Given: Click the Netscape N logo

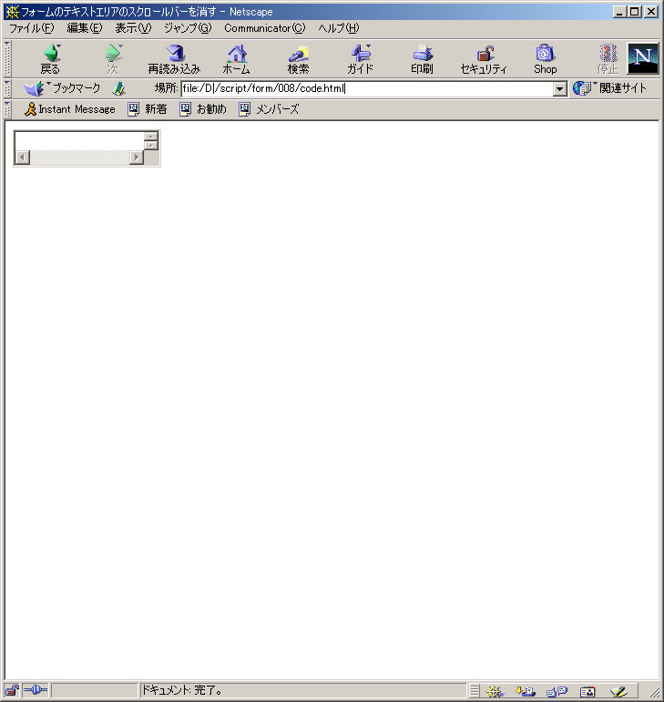Looking at the screenshot, I should pos(643,58).
